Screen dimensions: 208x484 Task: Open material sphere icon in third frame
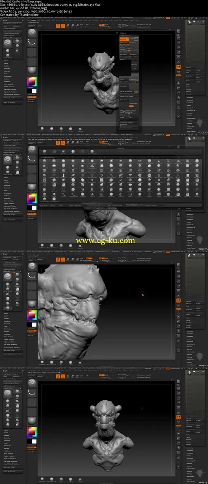(32, 304)
